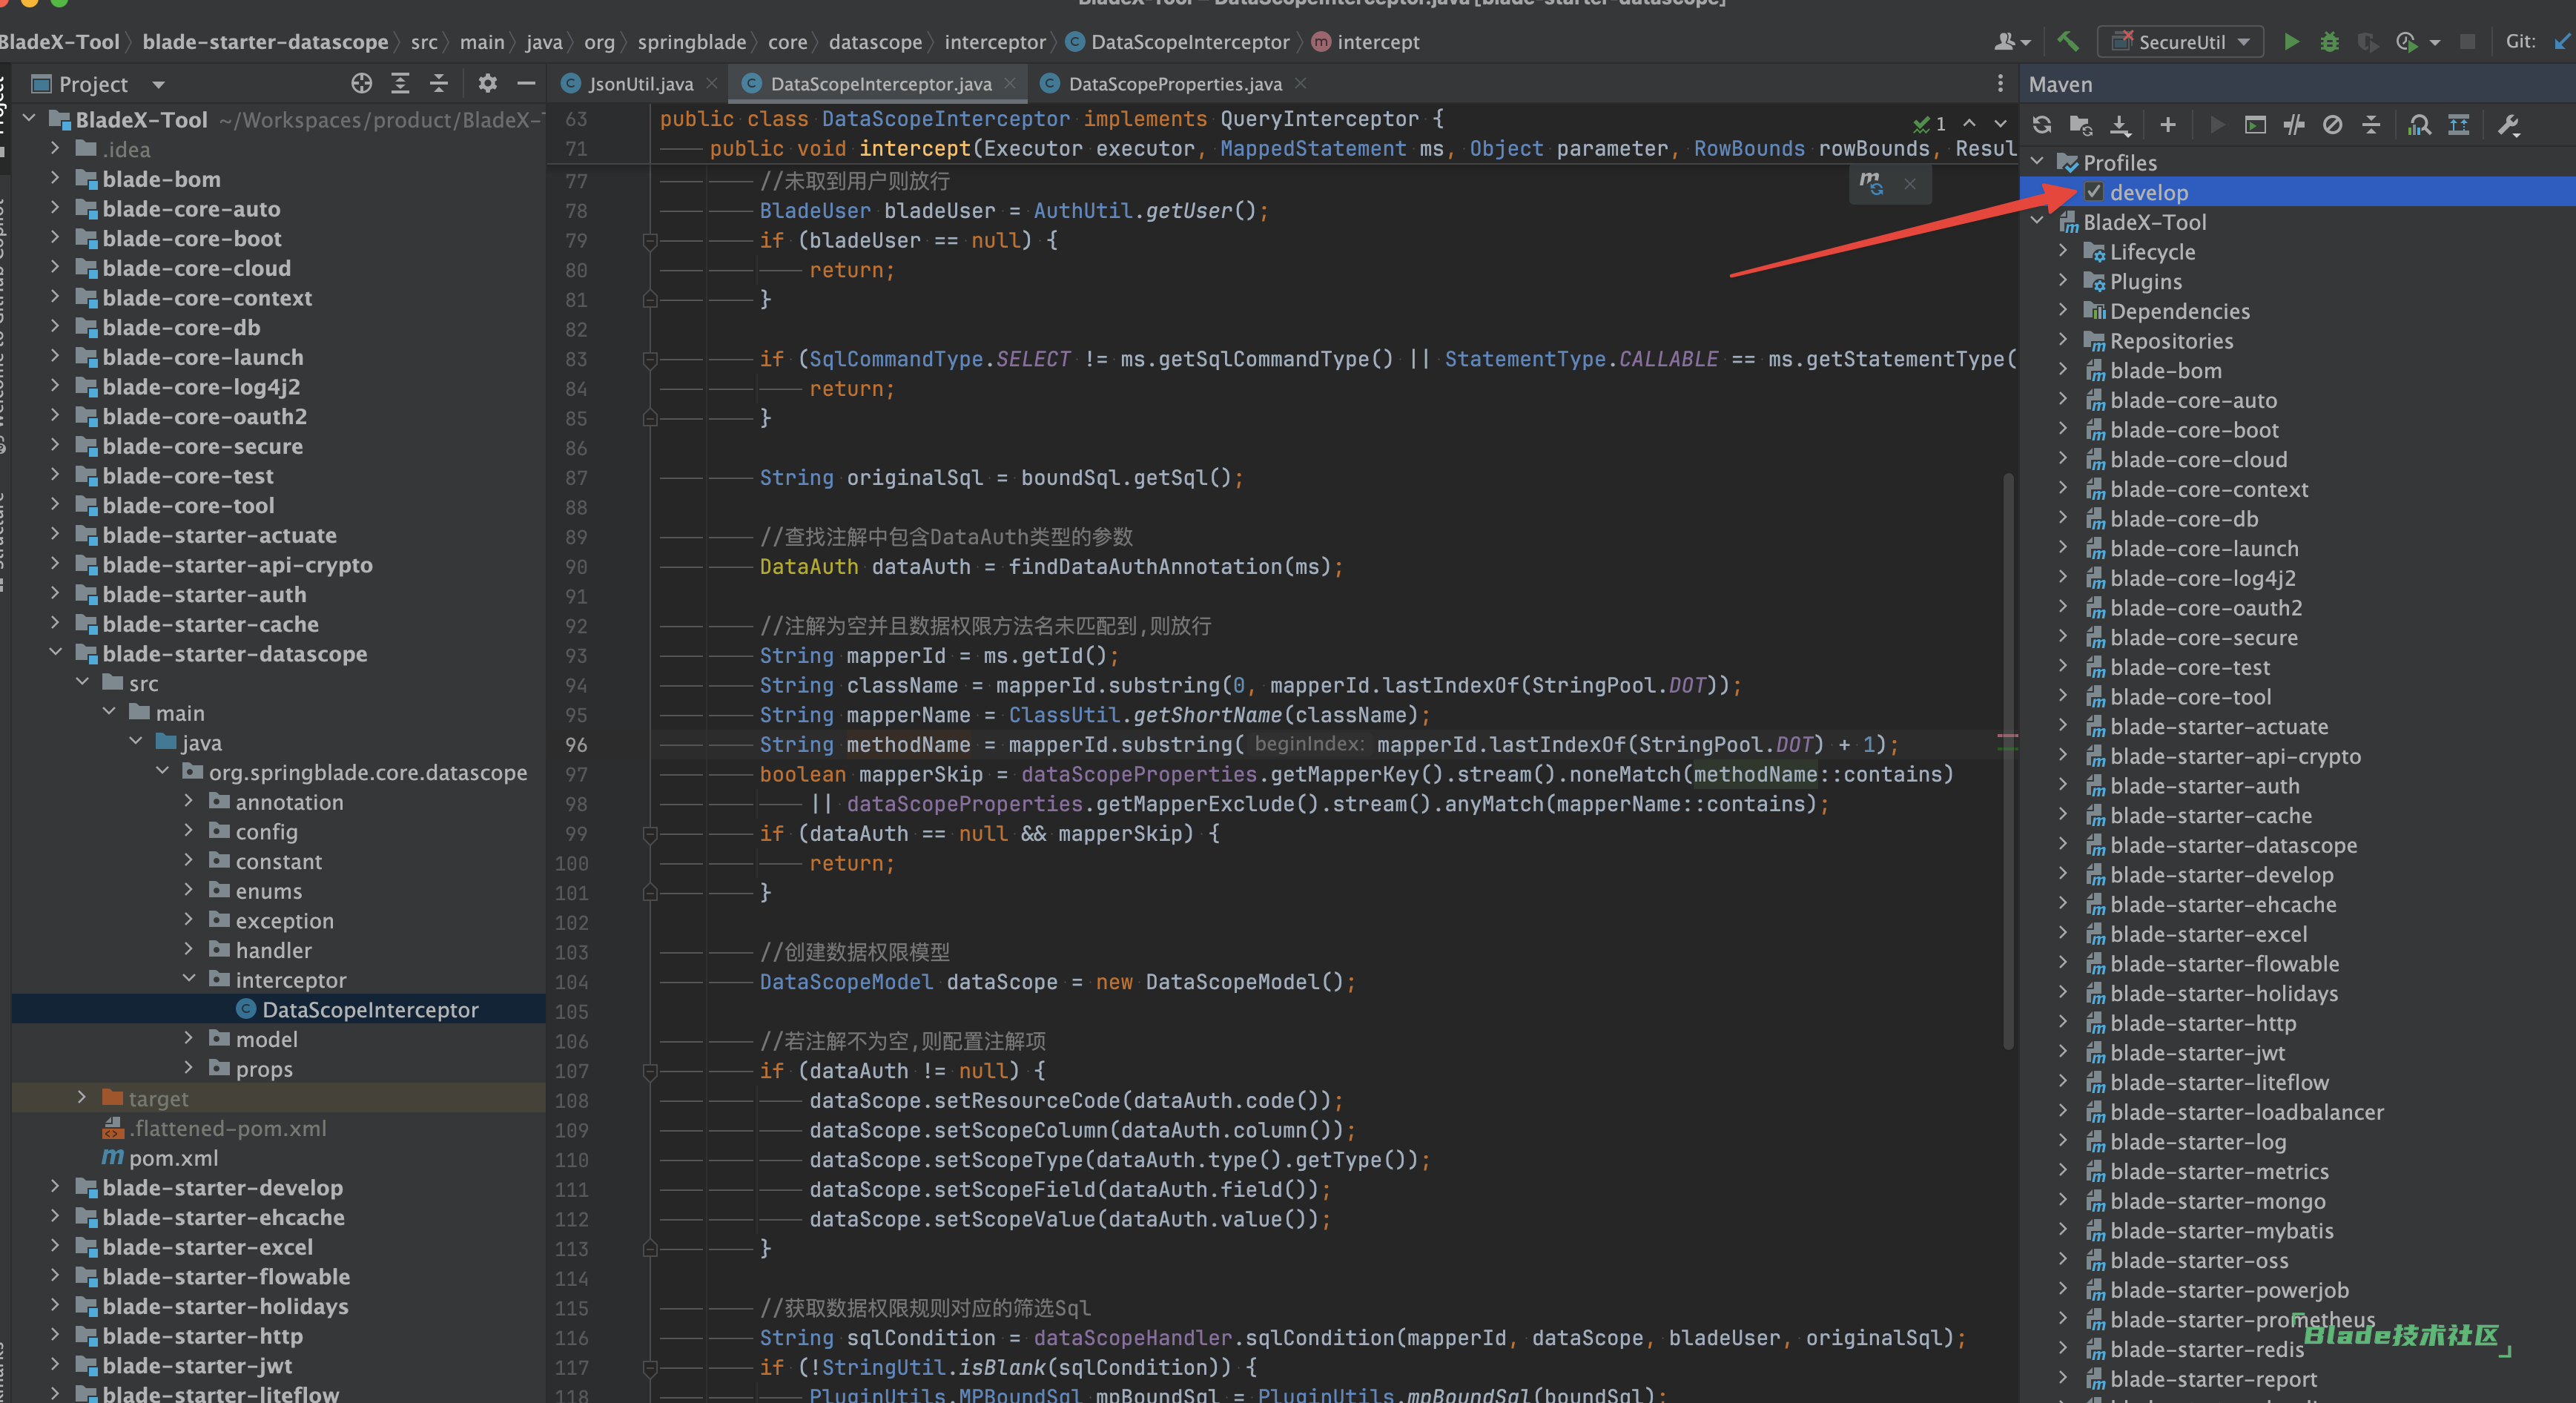The height and width of the screenshot is (1403, 2576).
Task: Expand the Plugins node in Maven
Action: tap(2063, 281)
